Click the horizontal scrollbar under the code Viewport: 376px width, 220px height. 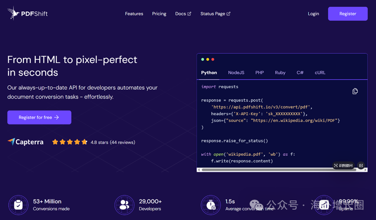[x=280, y=170]
